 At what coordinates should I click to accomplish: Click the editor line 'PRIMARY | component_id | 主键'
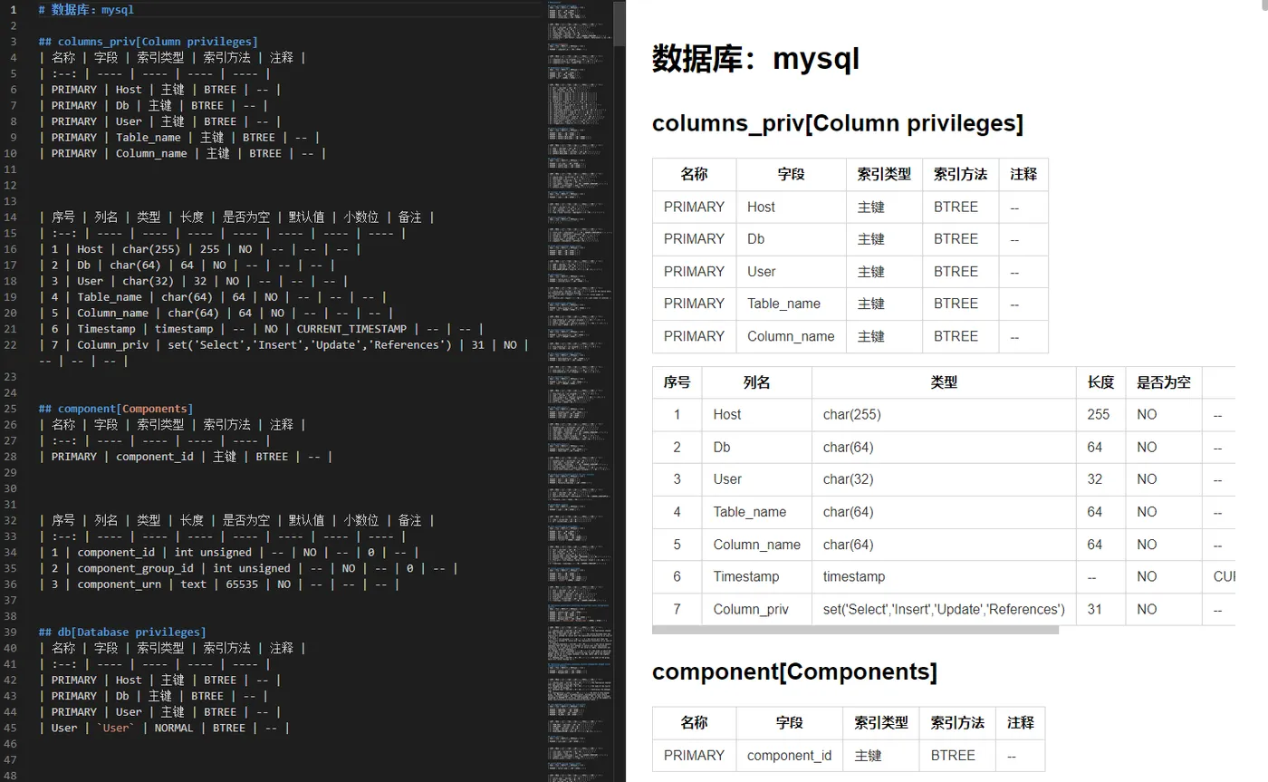(x=186, y=457)
